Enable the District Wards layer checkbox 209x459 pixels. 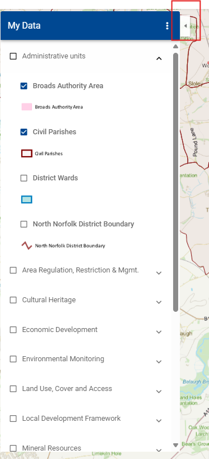(x=24, y=178)
